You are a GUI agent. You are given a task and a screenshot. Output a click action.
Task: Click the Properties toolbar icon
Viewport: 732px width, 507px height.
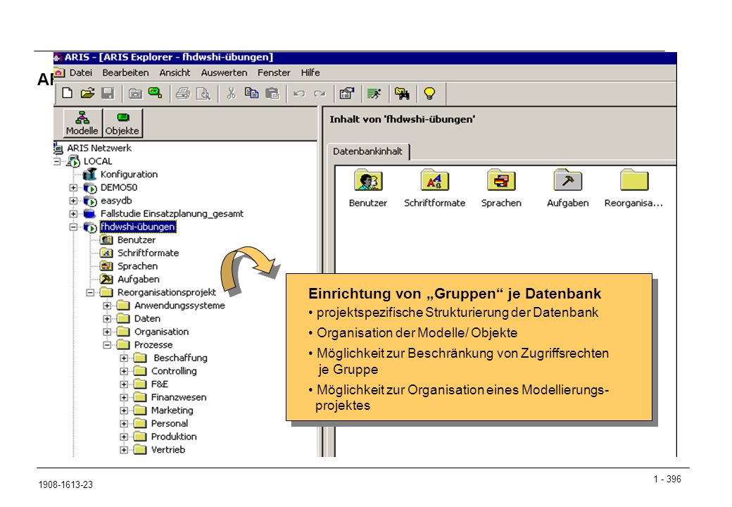[x=347, y=94]
